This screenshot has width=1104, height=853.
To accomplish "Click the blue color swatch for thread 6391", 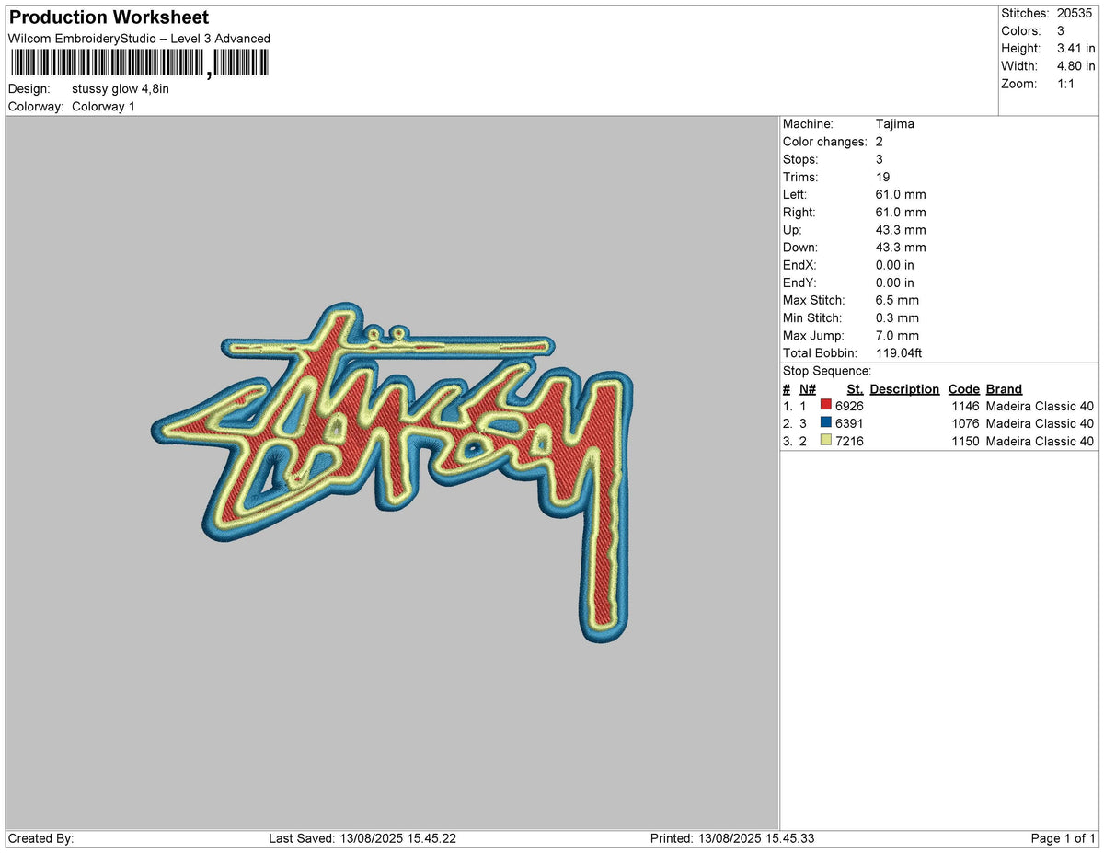I will [825, 423].
